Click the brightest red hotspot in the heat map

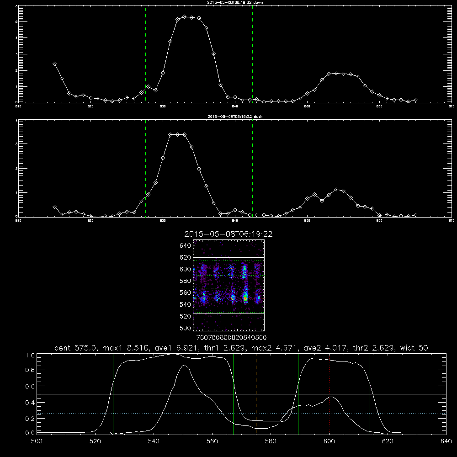(x=245, y=299)
